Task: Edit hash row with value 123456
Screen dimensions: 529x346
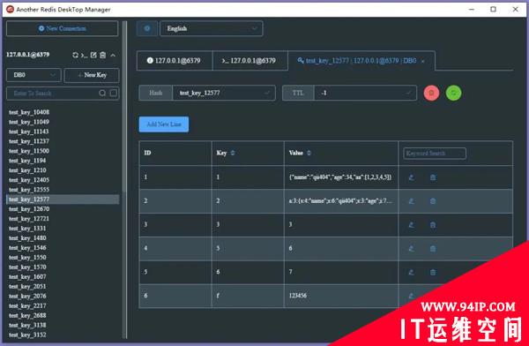Action: tap(411, 296)
